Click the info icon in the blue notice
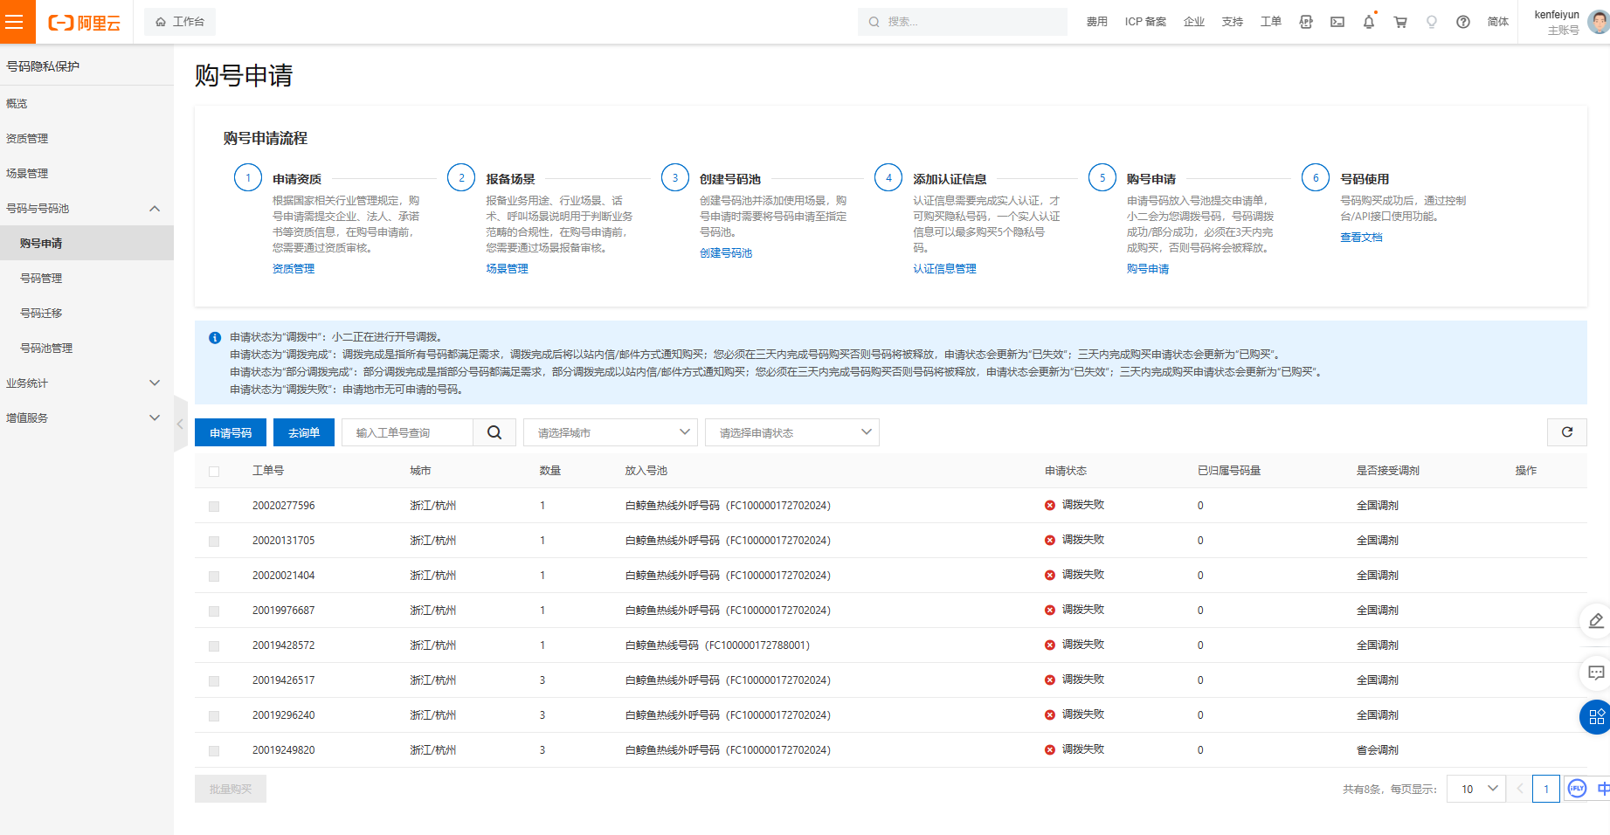1610x835 pixels. 215,337
